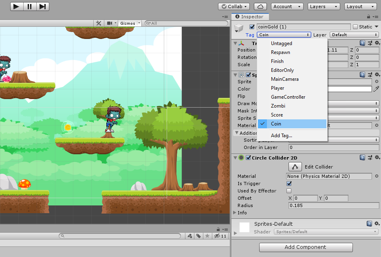The image size is (381, 257).
Task: Open the Account dropdown
Action: (287, 6)
